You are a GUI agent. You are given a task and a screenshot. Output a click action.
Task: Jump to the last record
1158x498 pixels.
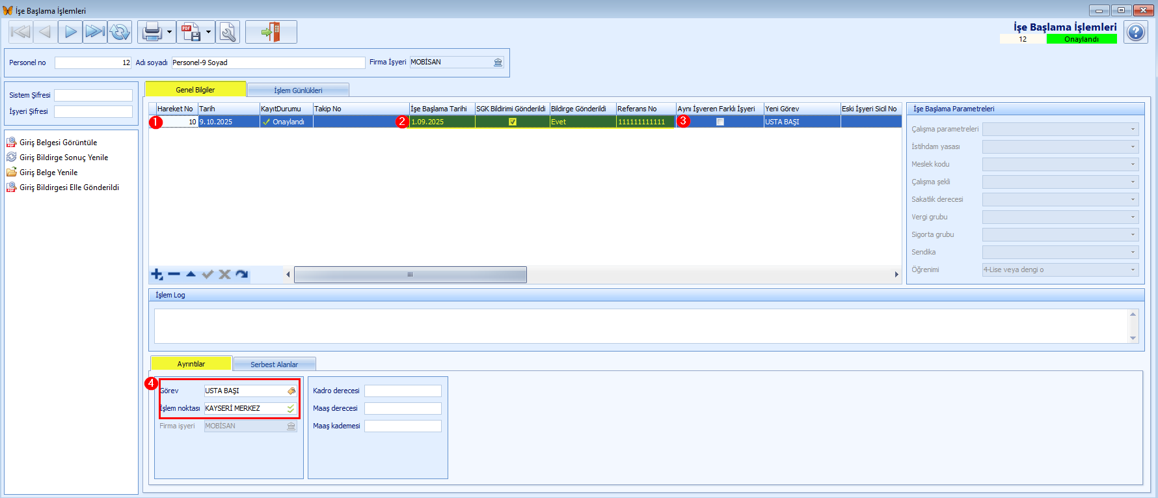(95, 32)
